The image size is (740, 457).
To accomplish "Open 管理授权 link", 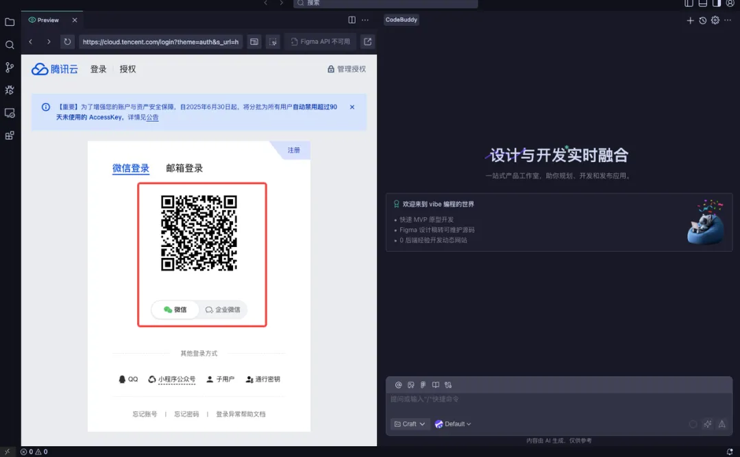I will pyautogui.click(x=347, y=69).
